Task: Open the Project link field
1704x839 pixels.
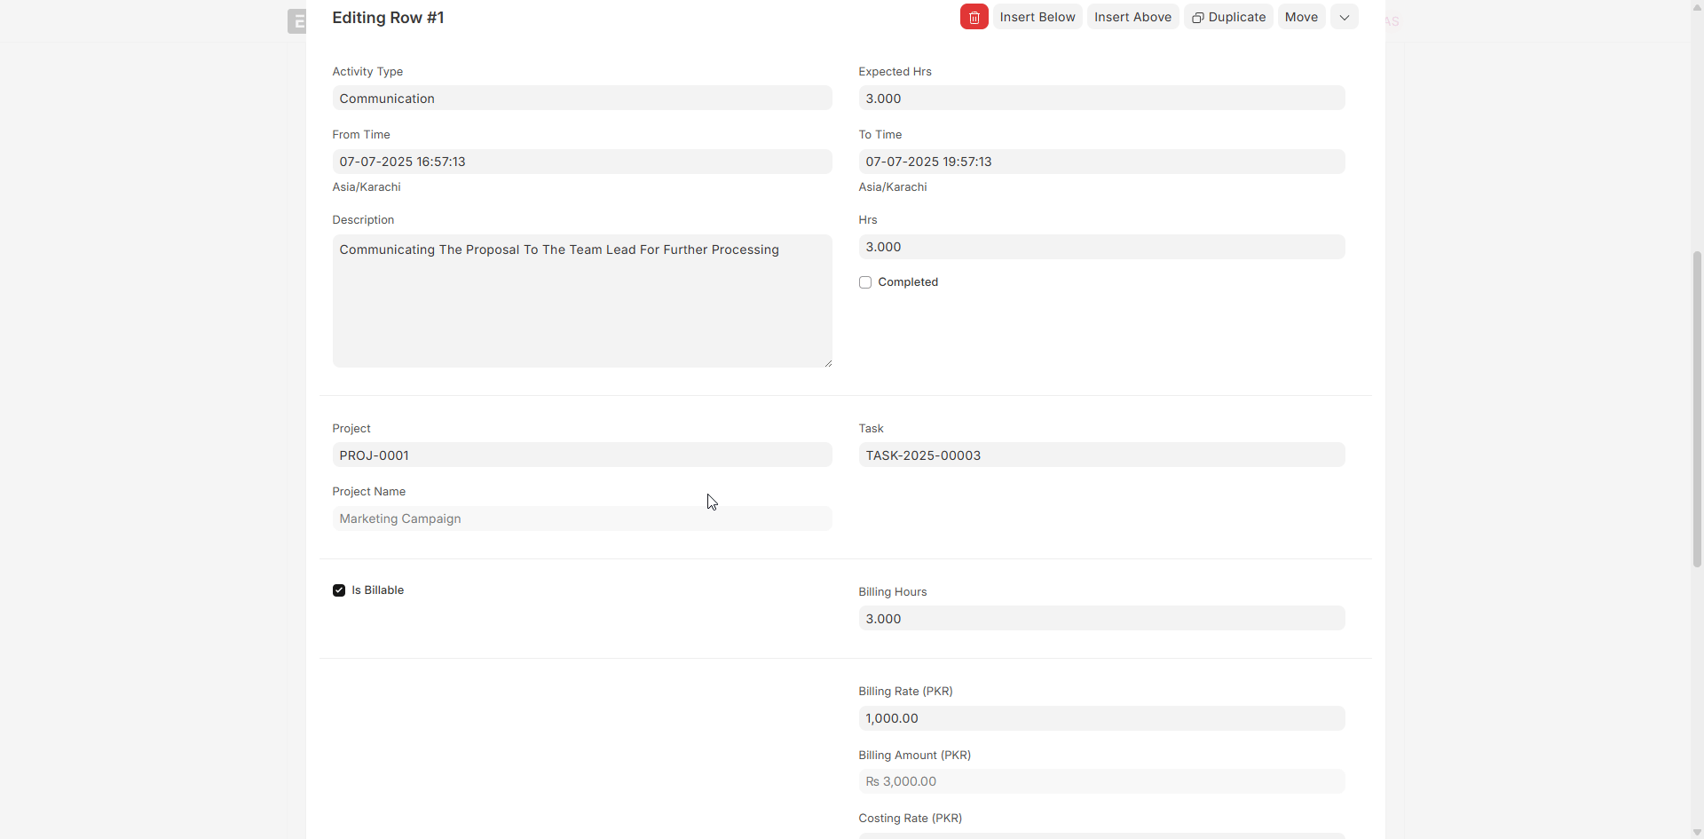Action: tap(581, 455)
